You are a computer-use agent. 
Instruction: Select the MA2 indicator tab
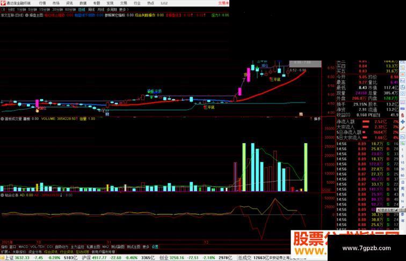[x=105, y=247]
